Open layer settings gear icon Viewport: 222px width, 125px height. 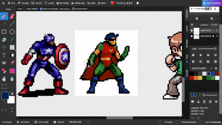[x=192, y=25]
